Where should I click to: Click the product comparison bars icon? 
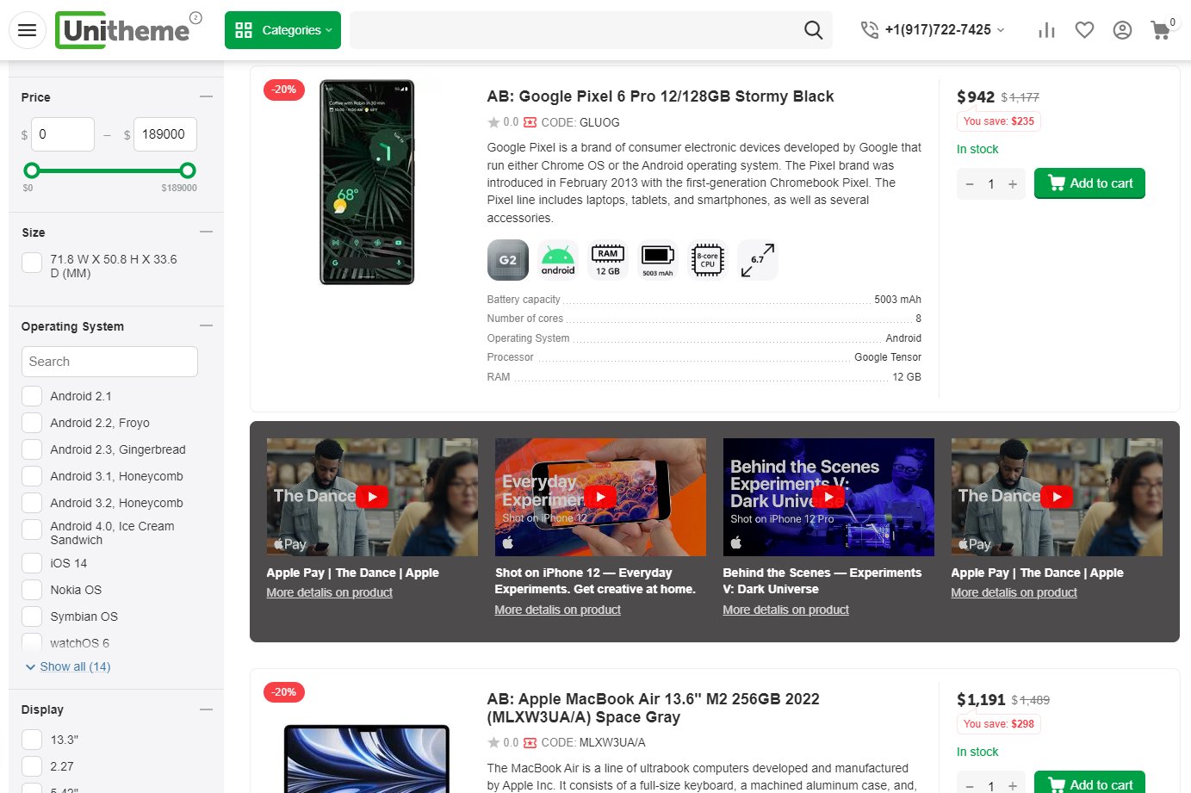pos(1046,29)
